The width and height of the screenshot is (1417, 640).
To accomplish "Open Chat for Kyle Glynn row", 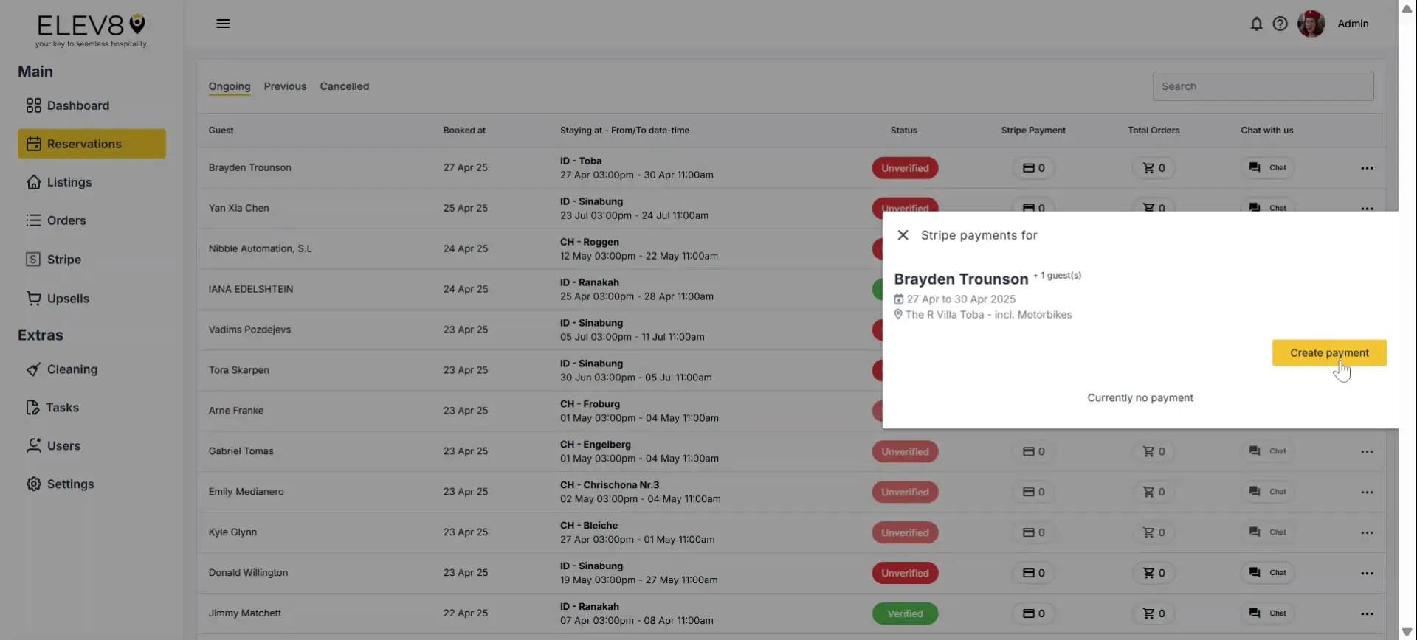I will pyautogui.click(x=1267, y=532).
